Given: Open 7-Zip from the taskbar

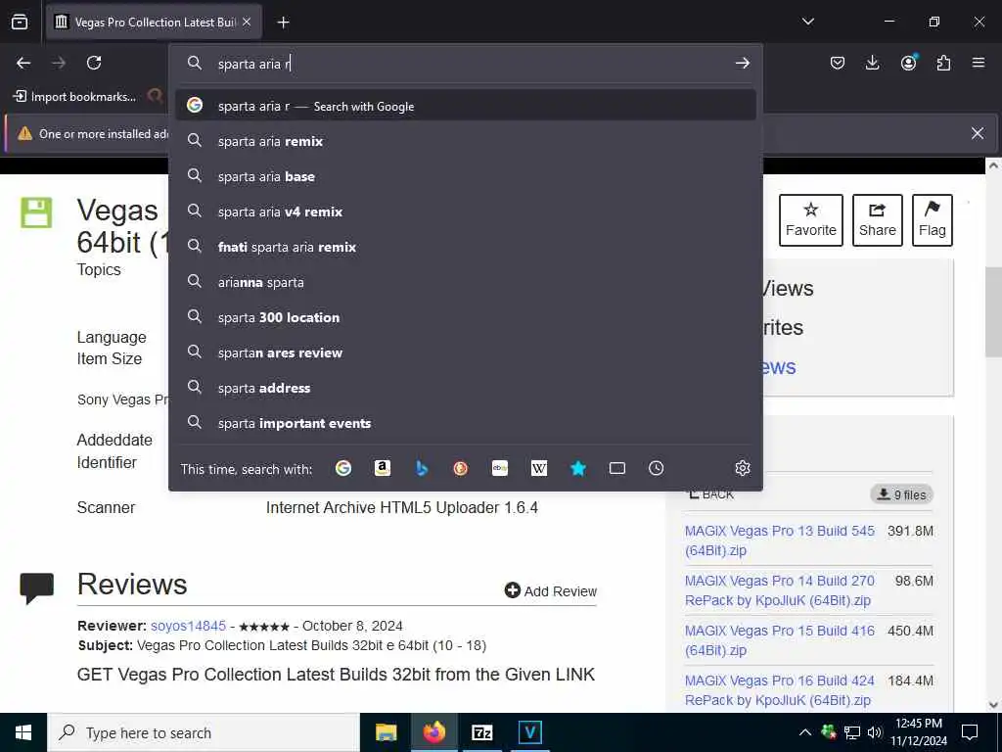Looking at the screenshot, I should pyautogui.click(x=481, y=732).
